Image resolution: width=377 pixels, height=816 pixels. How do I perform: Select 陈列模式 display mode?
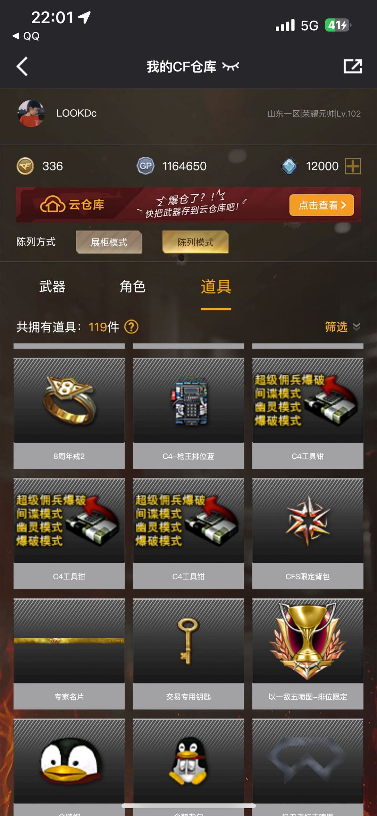tap(195, 242)
